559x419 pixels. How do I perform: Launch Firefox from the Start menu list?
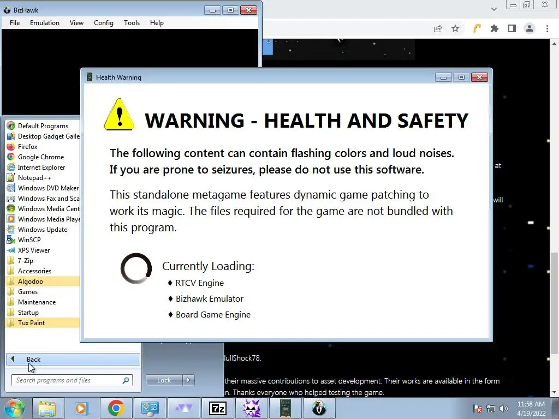click(x=43, y=146)
